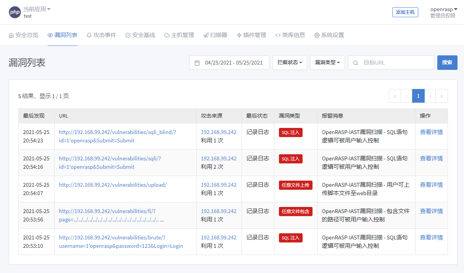
Task: View details of the file inclusion row
Action: click(x=431, y=211)
